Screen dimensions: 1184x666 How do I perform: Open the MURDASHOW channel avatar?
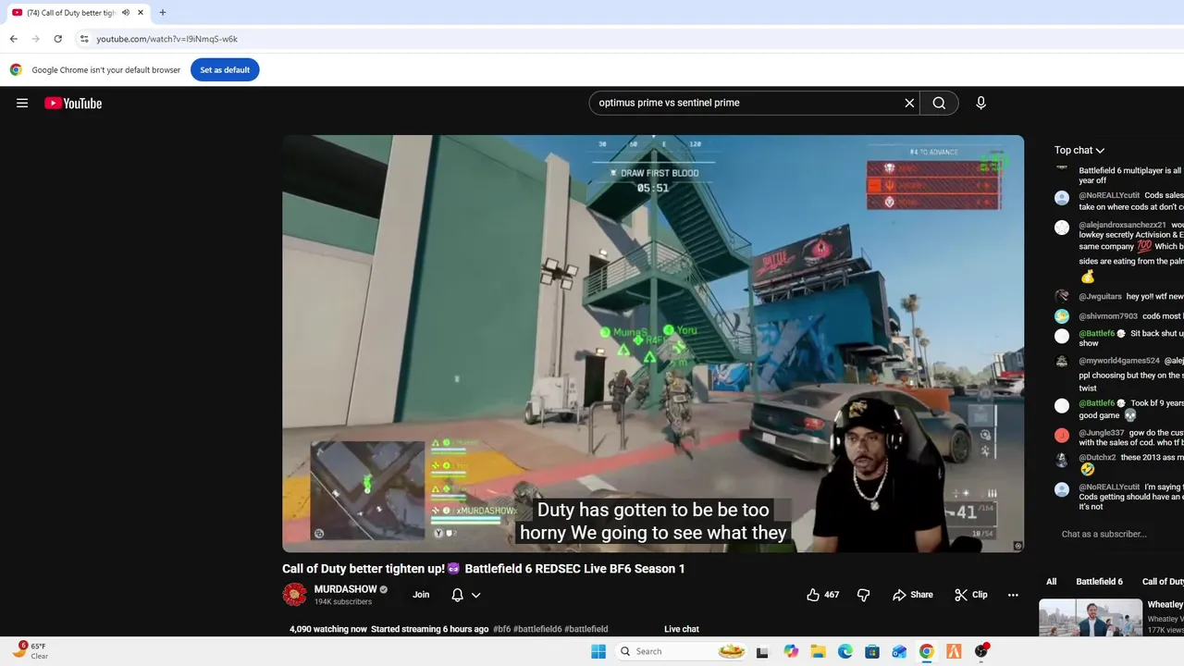coord(294,595)
